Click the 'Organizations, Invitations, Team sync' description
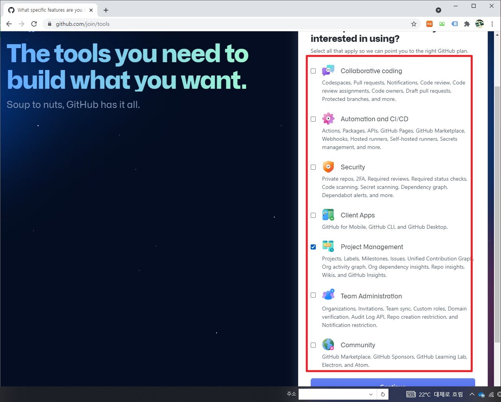 (x=394, y=317)
